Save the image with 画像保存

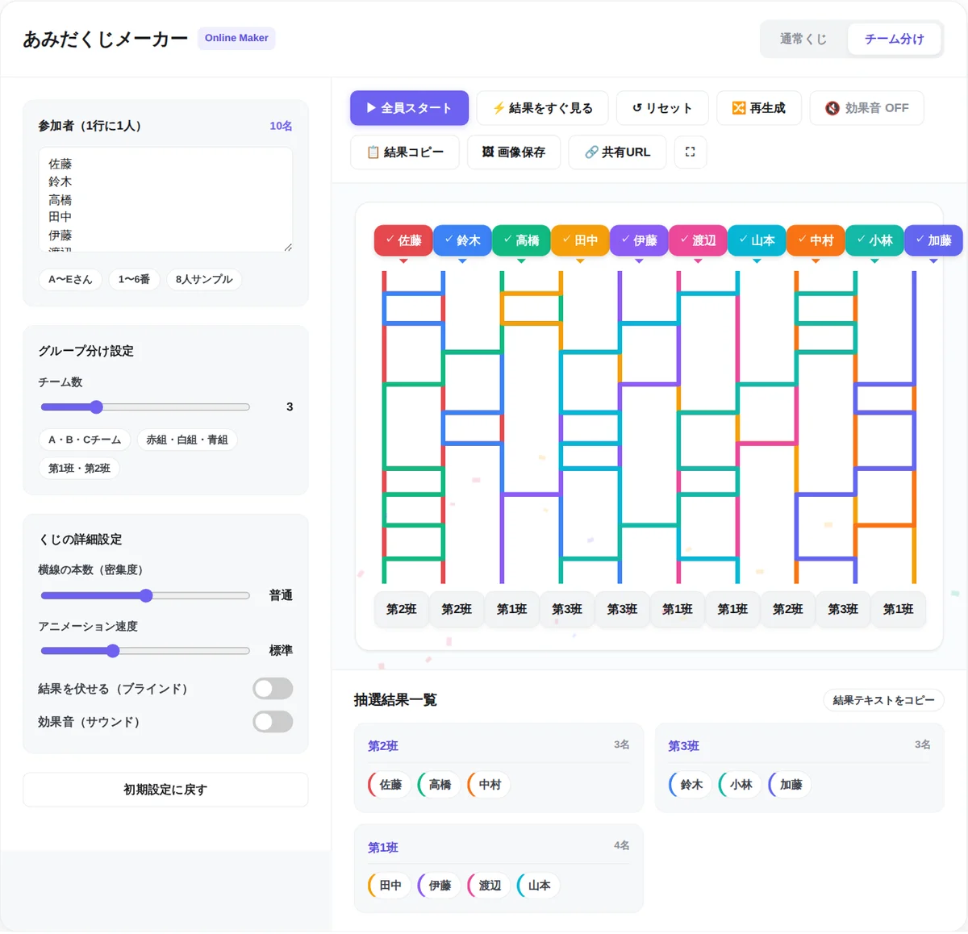tap(514, 152)
